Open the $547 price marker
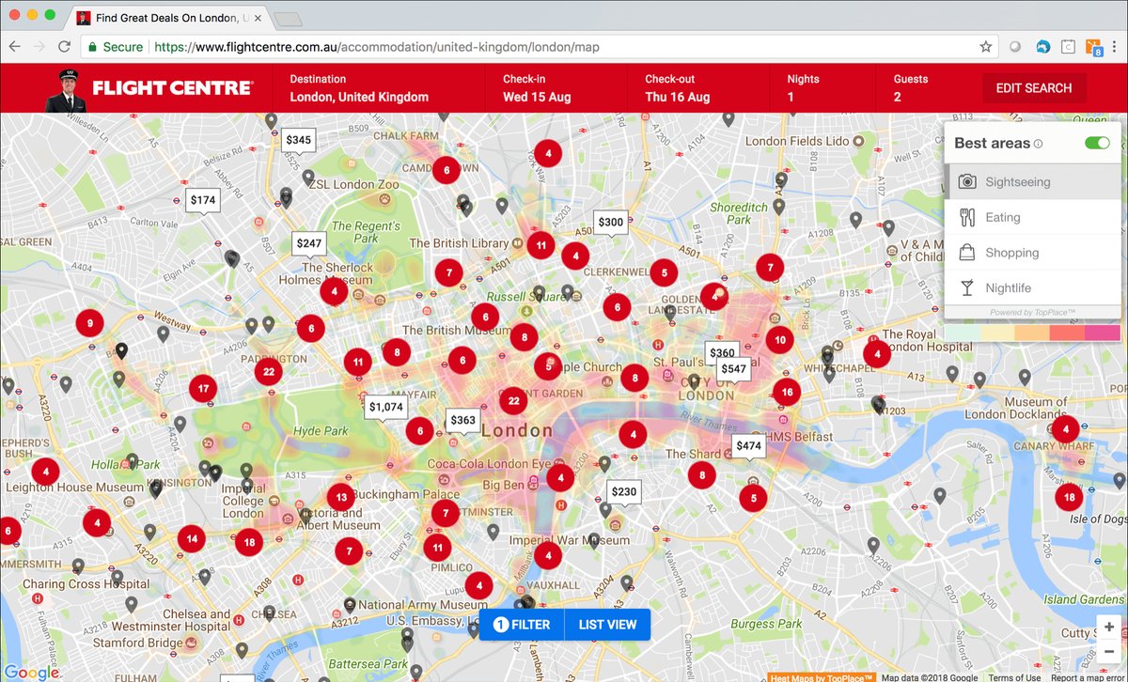Image resolution: width=1128 pixels, height=682 pixels. pyautogui.click(x=733, y=370)
